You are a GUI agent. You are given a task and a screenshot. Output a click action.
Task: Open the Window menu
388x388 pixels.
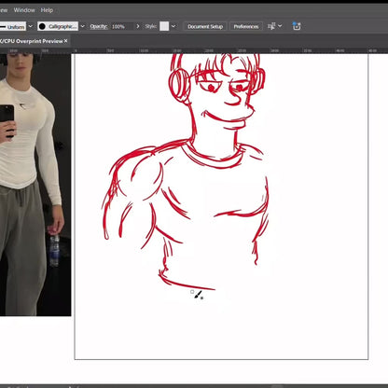point(24,10)
